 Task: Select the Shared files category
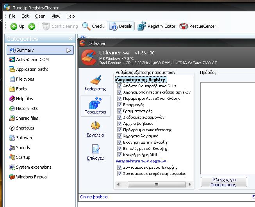(23, 118)
